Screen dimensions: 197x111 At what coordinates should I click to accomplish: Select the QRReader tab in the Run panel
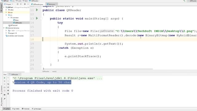tap(15, 75)
